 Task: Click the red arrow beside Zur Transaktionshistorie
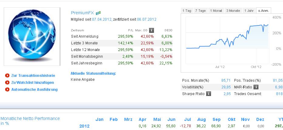point(7,76)
